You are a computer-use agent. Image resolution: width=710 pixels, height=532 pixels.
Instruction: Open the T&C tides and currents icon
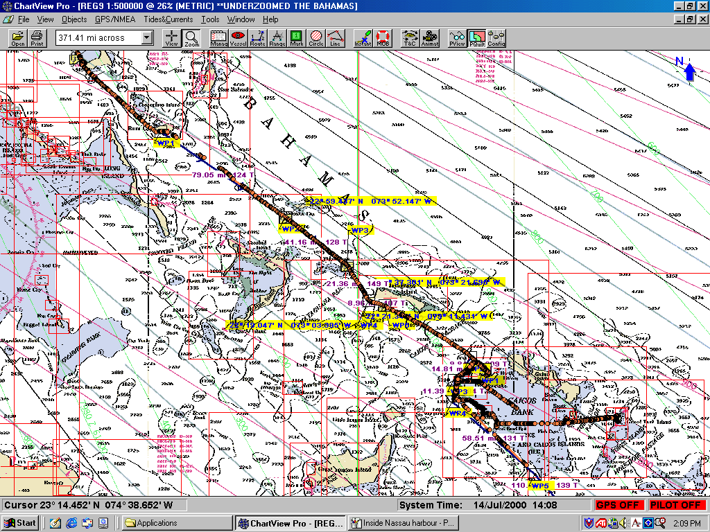(x=410, y=39)
